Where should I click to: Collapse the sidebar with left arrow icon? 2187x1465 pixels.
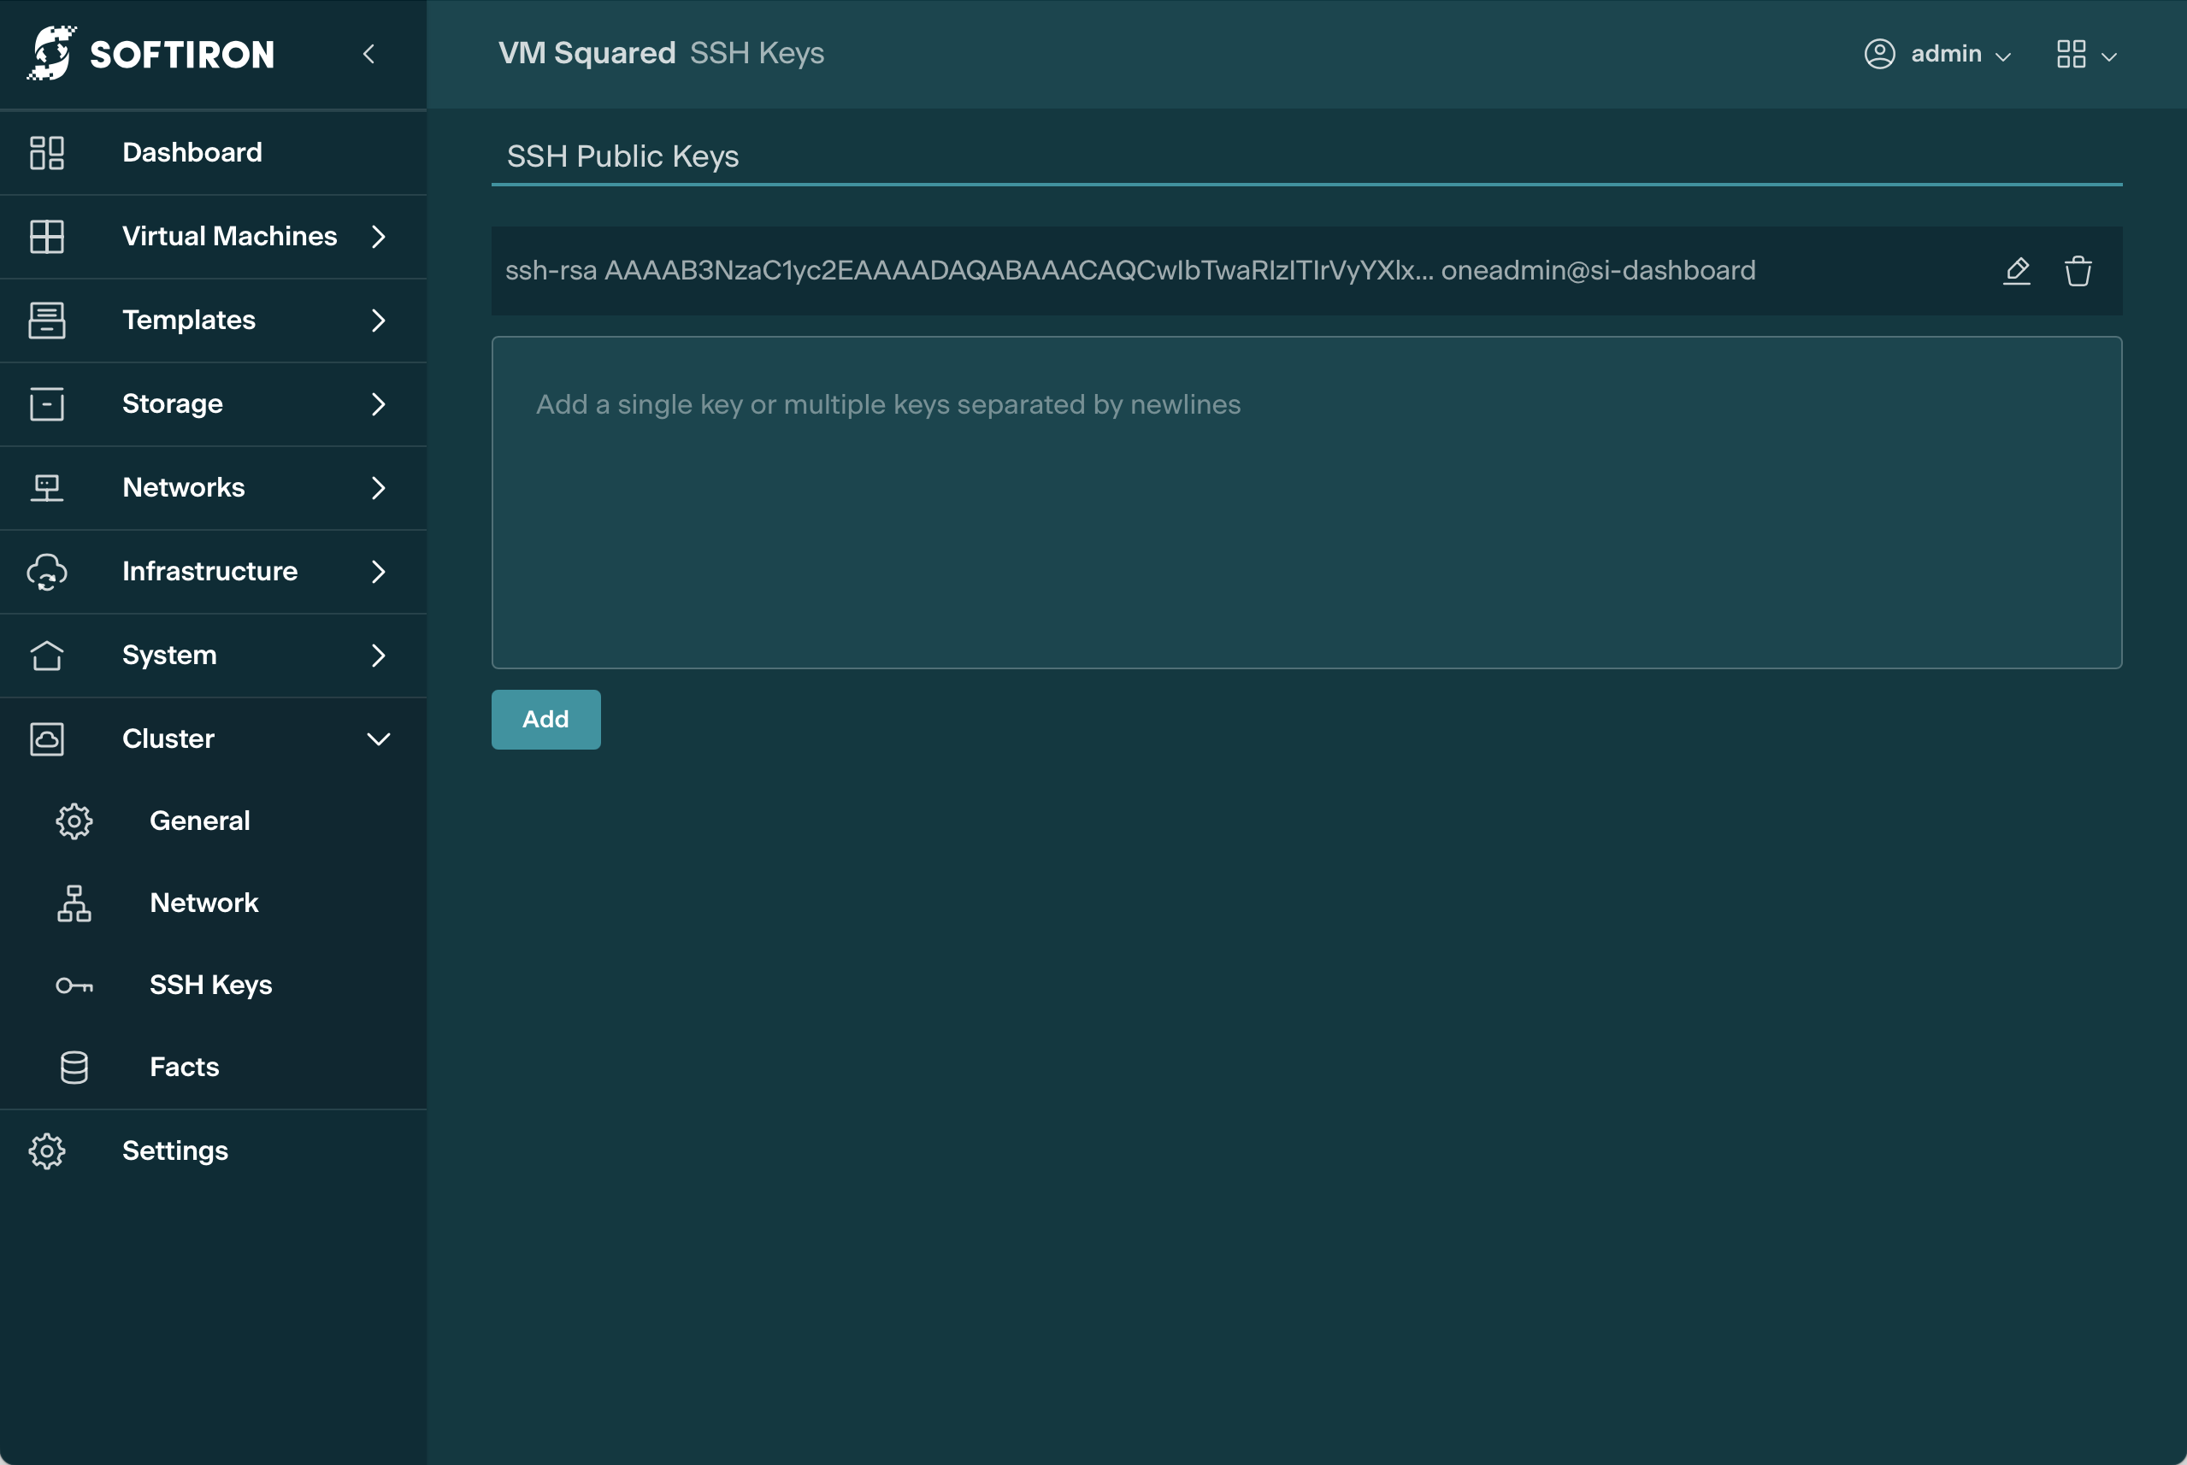[369, 54]
